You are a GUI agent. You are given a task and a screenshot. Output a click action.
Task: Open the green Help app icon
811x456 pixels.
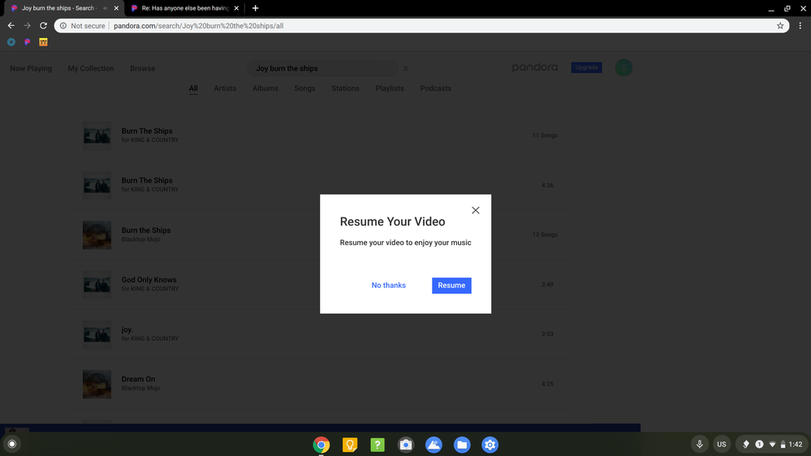pyautogui.click(x=377, y=445)
